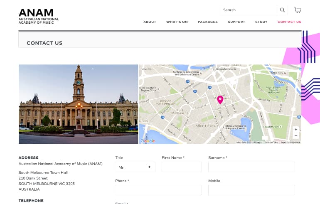
Task: Open the What's On menu
Action: pos(177,22)
